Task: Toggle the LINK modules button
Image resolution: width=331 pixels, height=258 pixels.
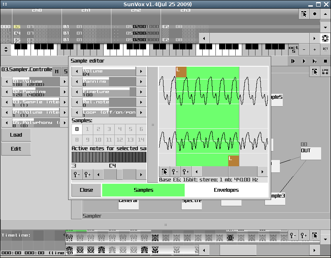Action: click(325, 72)
